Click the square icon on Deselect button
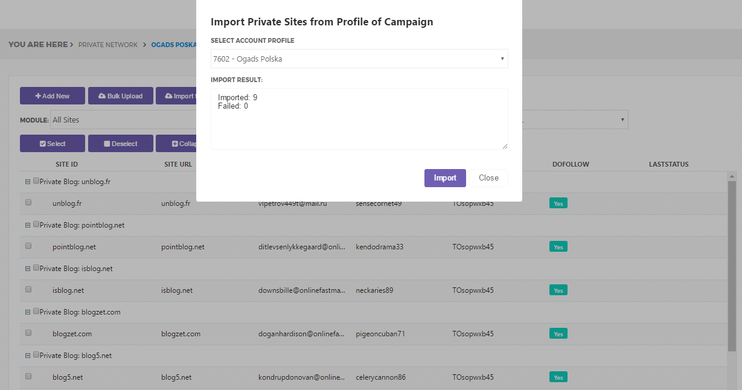The height and width of the screenshot is (390, 742). tap(107, 144)
